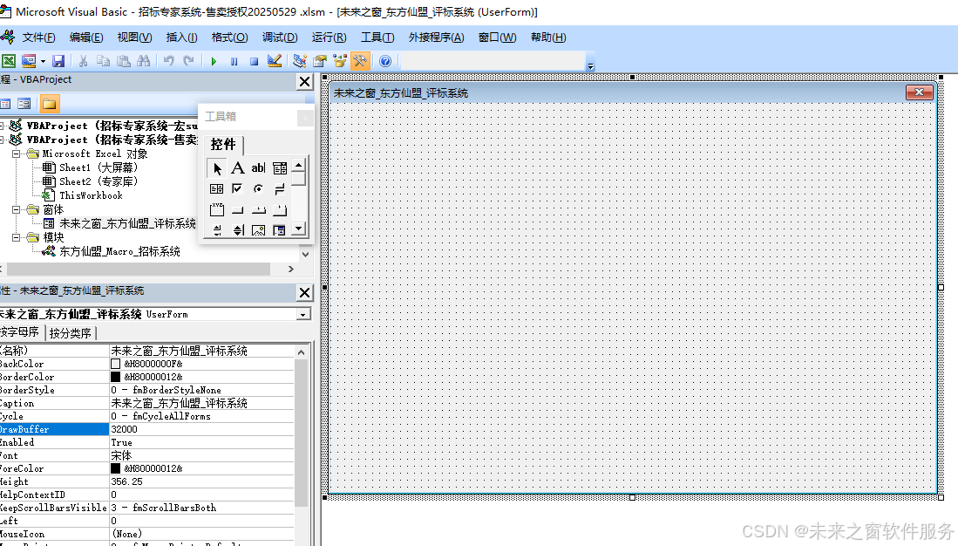Click toolbox scroll up arrow
958x546 pixels.
tap(298, 165)
